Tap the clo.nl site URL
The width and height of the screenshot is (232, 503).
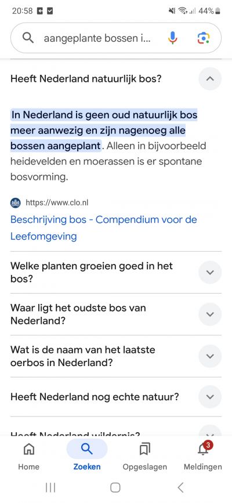click(57, 202)
